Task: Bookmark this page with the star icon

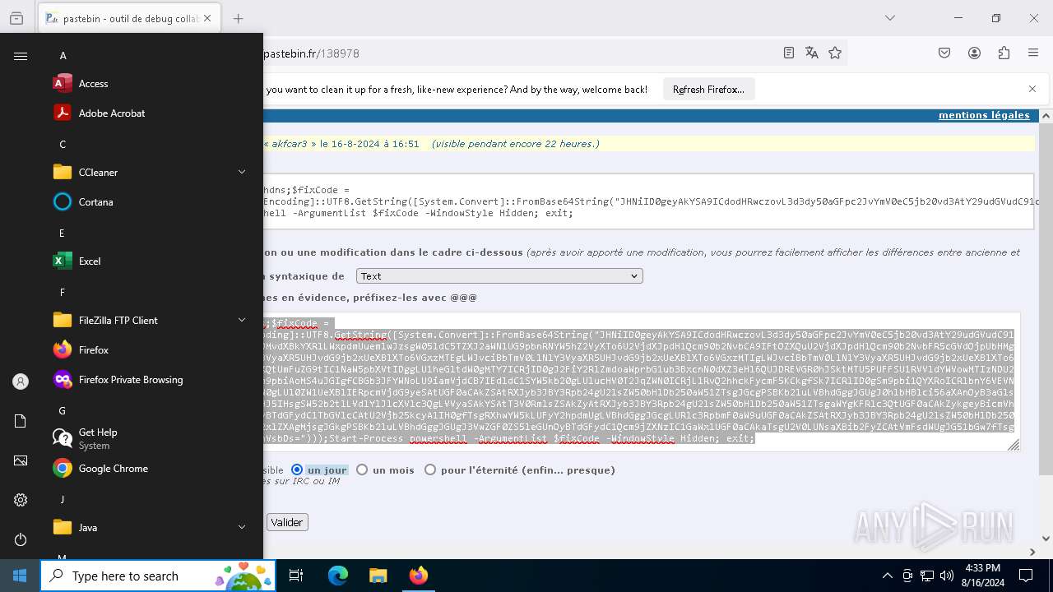Action: 835,53
